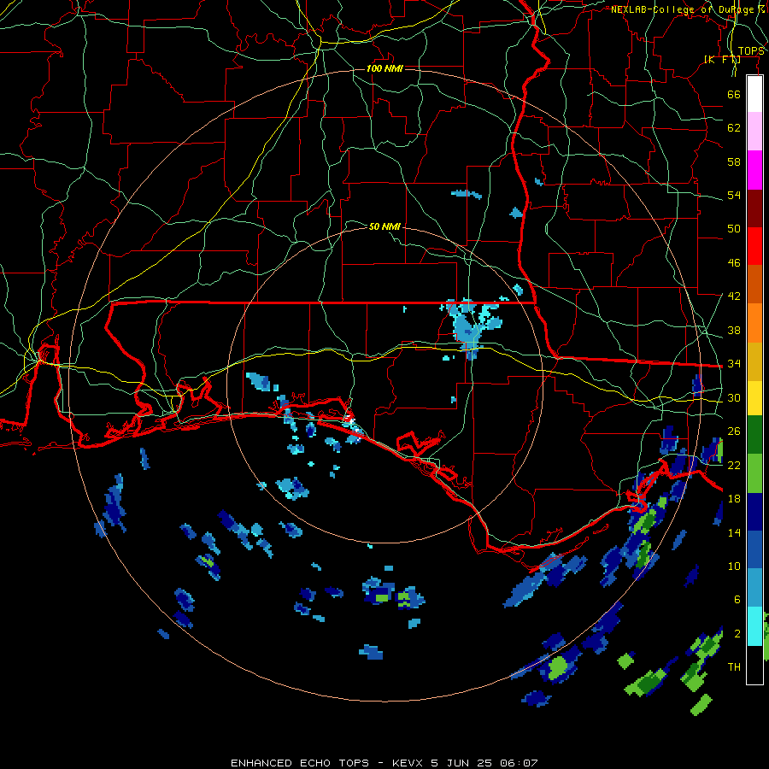The height and width of the screenshot is (769, 769).
Task: Pick the dark orange legend band
Action: point(754,284)
